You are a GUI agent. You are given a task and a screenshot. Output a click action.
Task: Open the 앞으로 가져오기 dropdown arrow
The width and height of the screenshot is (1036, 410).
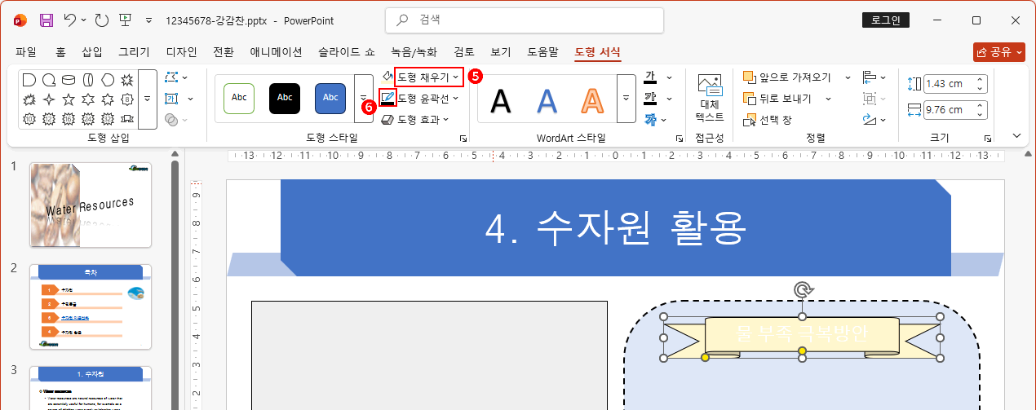click(847, 77)
